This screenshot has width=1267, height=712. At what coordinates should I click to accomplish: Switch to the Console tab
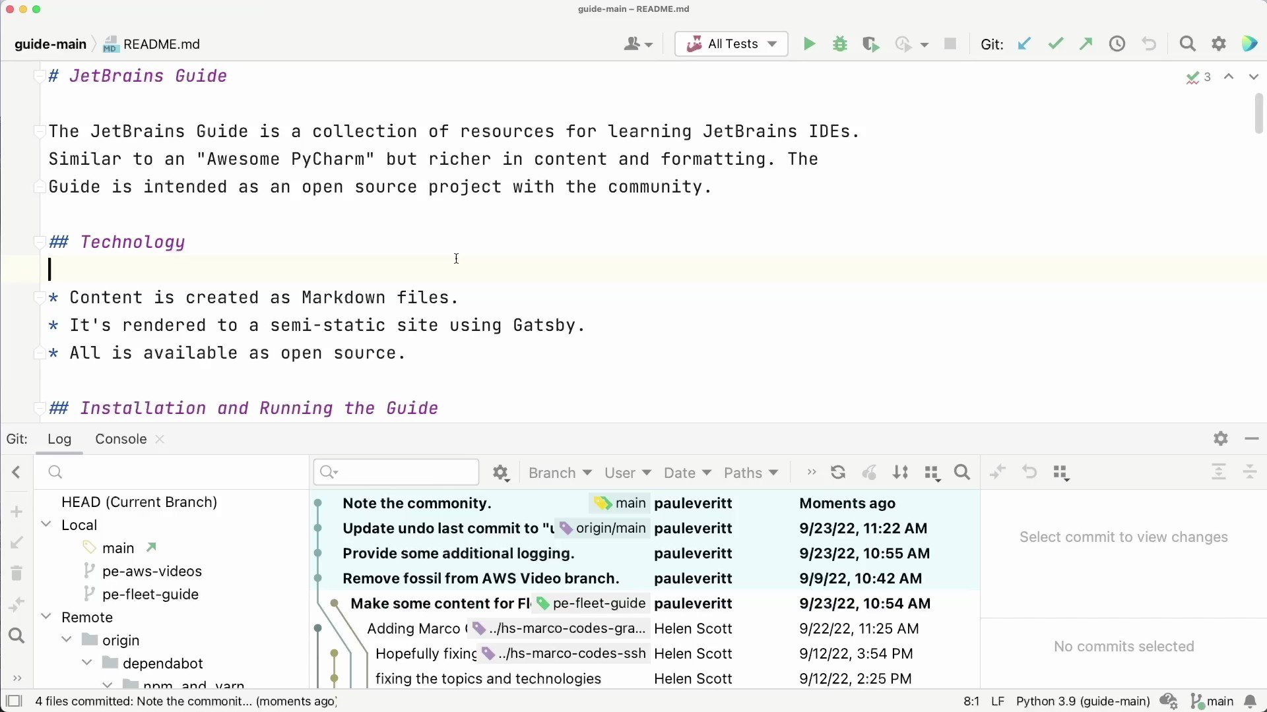point(121,439)
